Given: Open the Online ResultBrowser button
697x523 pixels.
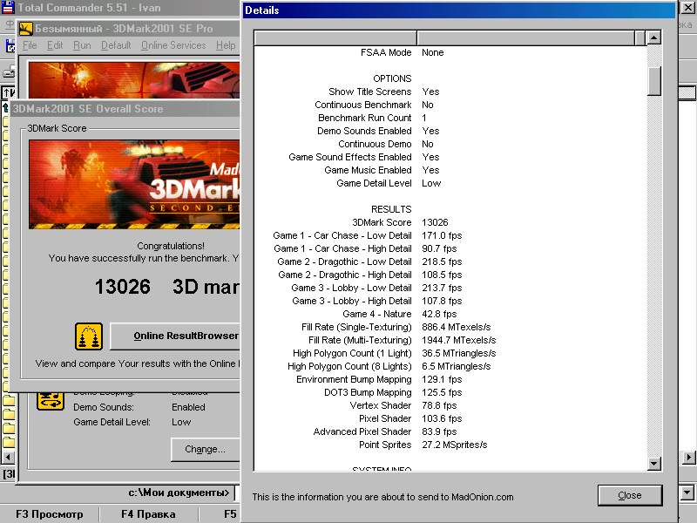Looking at the screenshot, I should [175, 336].
